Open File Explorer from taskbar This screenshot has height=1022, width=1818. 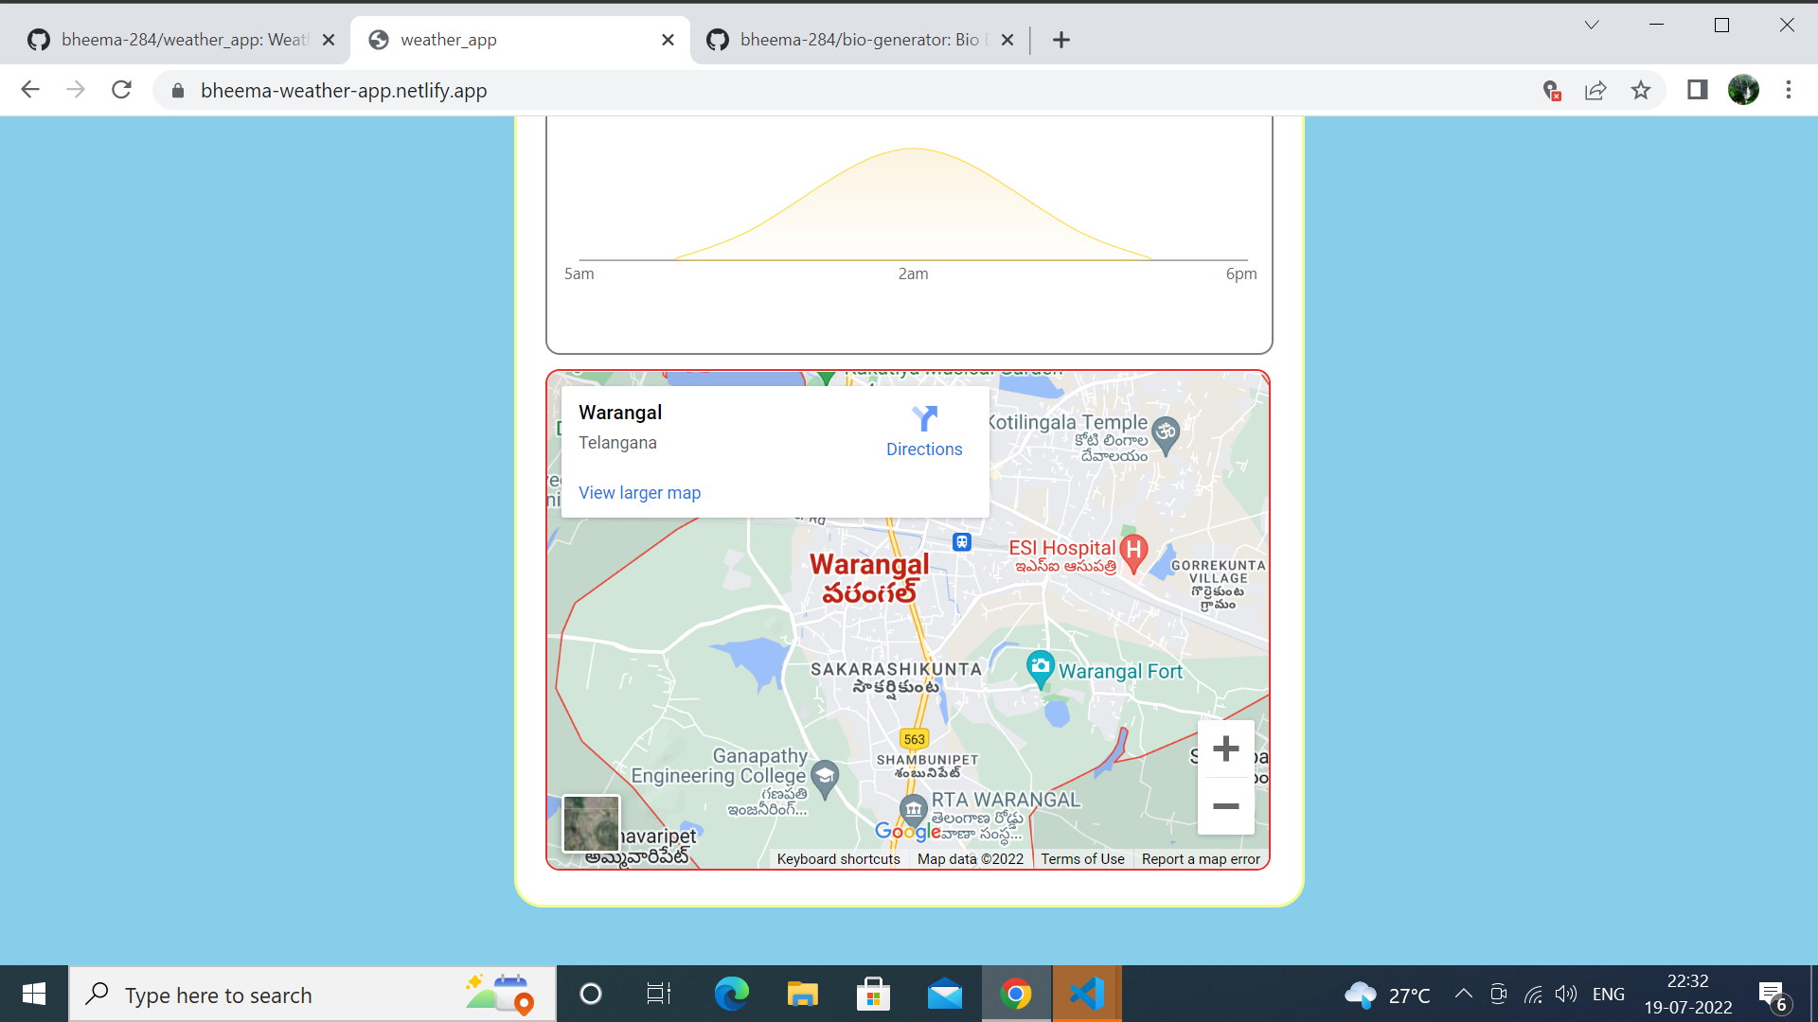point(802,994)
